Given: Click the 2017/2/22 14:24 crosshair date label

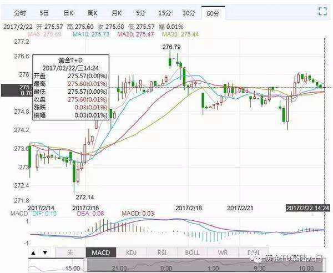Looking at the screenshot, I should click(x=307, y=208).
